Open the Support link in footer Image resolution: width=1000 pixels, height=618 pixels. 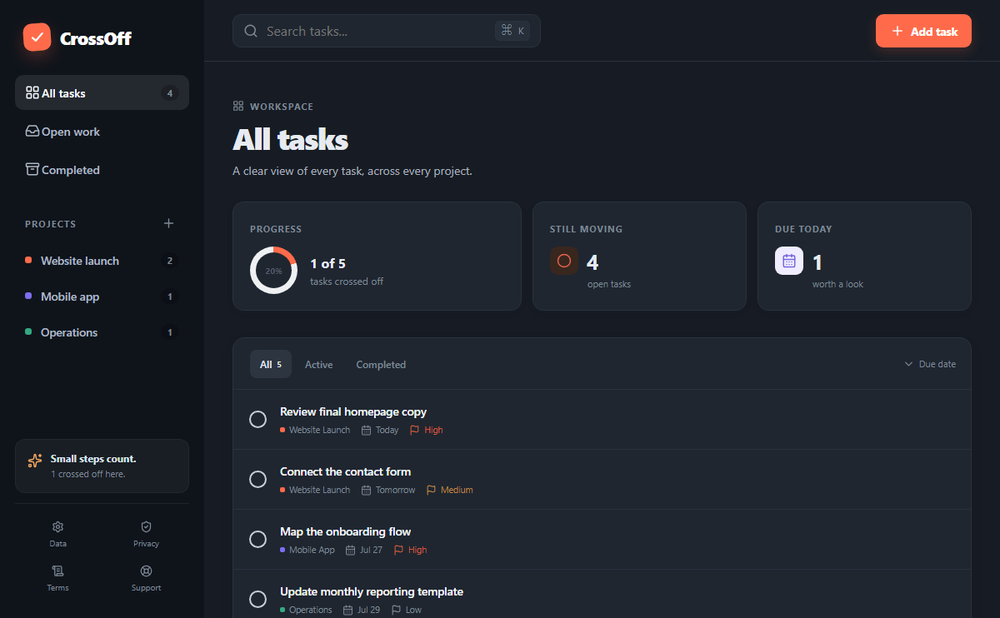tap(146, 578)
